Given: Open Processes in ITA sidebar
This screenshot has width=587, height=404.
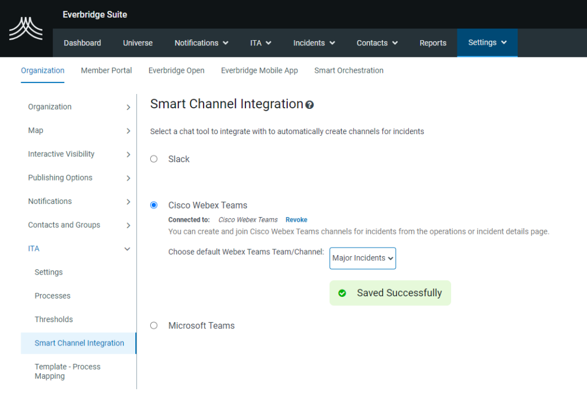Looking at the screenshot, I should (52, 296).
